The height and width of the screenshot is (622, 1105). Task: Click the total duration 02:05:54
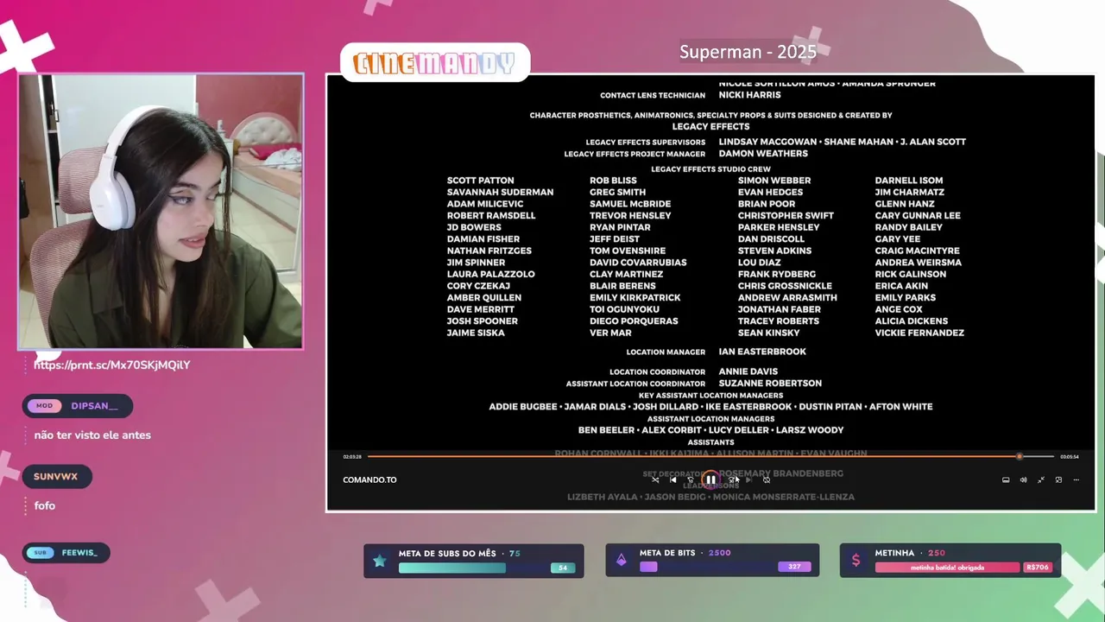[x=1070, y=456]
